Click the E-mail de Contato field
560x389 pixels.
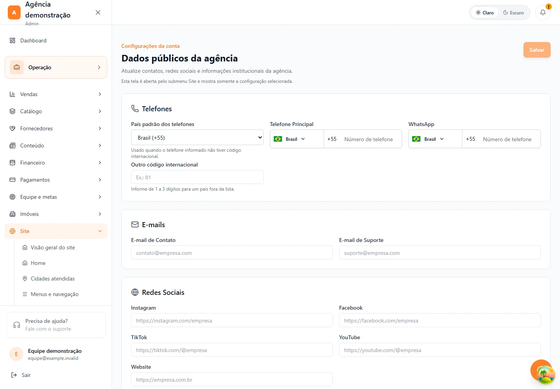point(232,252)
